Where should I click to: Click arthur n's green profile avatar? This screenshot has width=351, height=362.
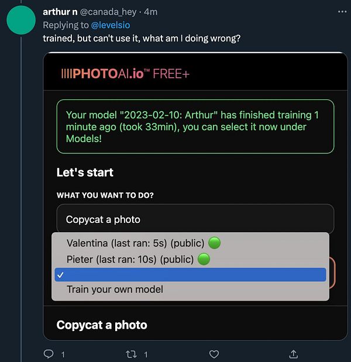click(21, 20)
